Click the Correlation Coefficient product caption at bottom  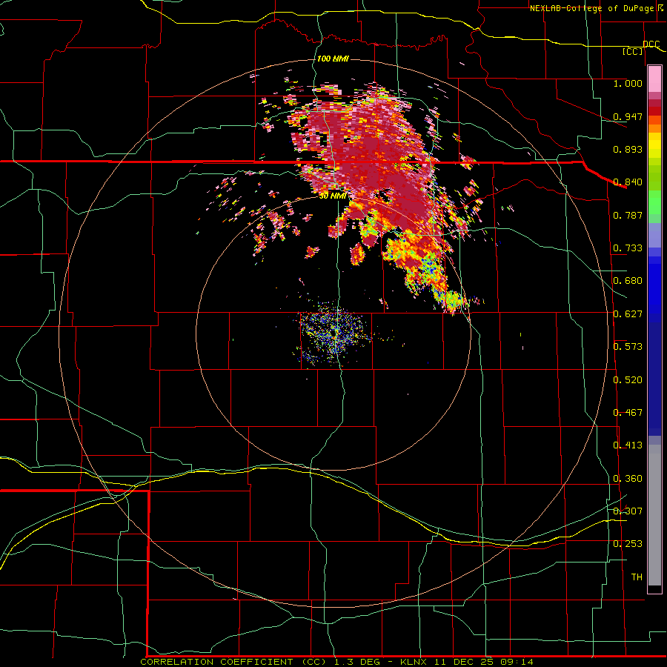tap(336, 662)
